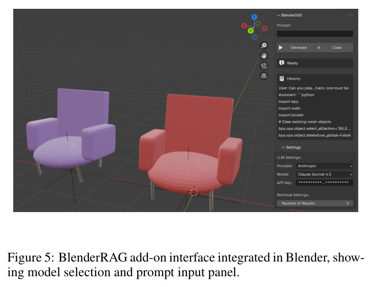Collapse the Settings subpanel
The height and width of the screenshot is (287, 372).
tap(283, 147)
